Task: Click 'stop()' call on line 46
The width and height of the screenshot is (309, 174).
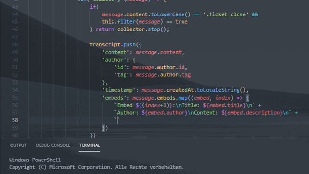Action: click(157, 29)
